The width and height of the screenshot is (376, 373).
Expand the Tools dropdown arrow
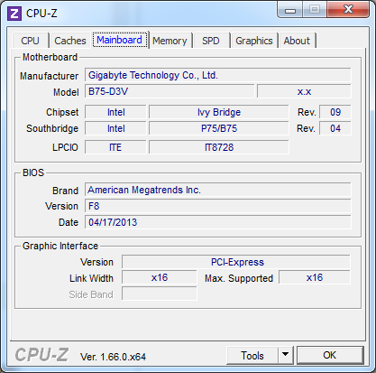click(286, 356)
